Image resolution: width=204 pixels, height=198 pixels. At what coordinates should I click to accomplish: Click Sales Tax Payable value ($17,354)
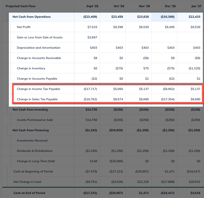[x=168, y=99]
